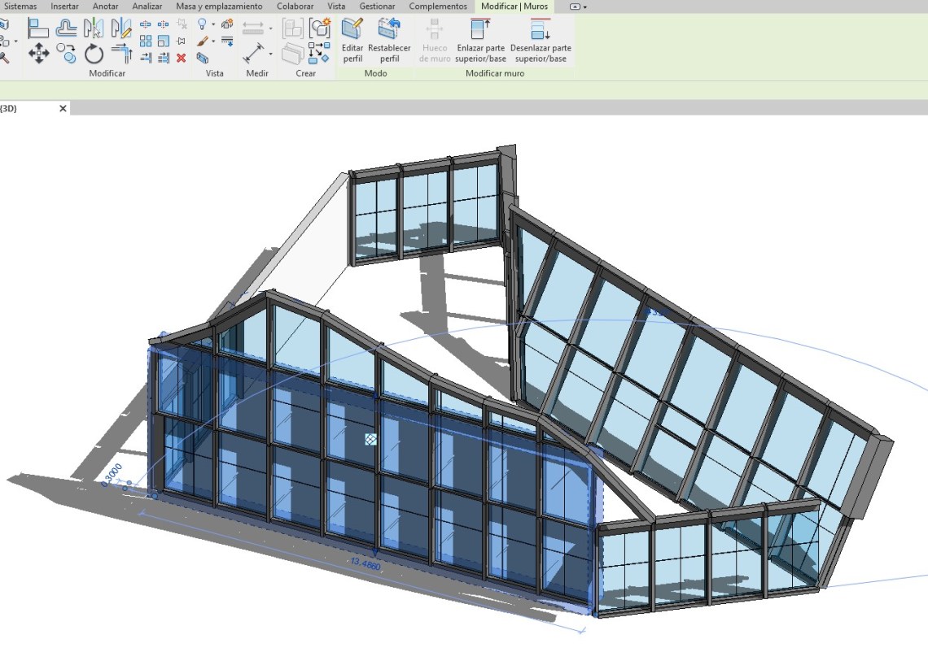
Task: Select the Move tool icon
Action: click(38, 54)
